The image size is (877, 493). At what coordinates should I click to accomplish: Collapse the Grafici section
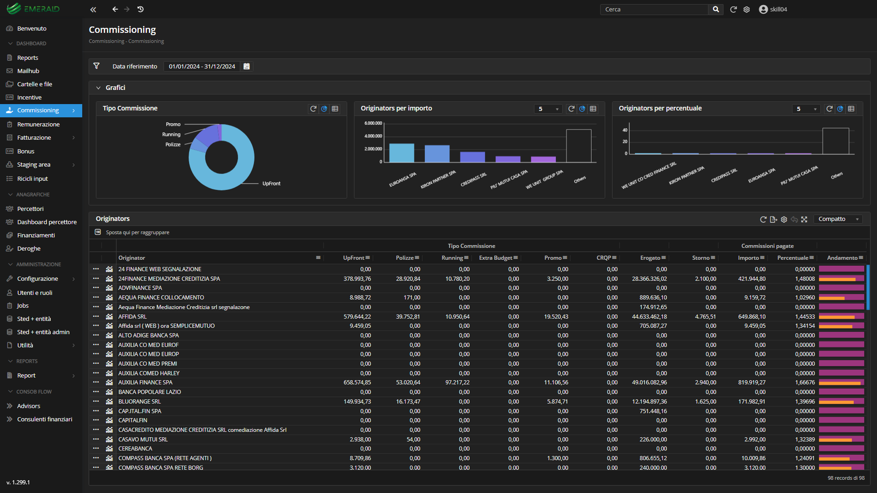[x=98, y=88]
